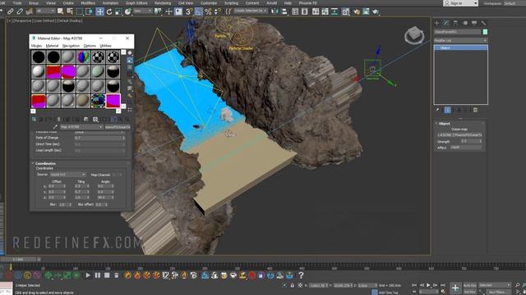This screenshot has width=526, height=295.
Task: Toggle the Percent Snap icon
Action: pos(208,11)
